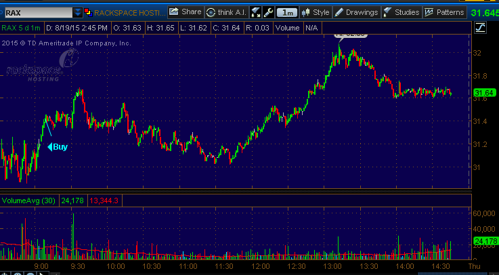The image size is (499, 275).
Task: Open the symbol selector dropdown arrow
Action: coord(78,13)
